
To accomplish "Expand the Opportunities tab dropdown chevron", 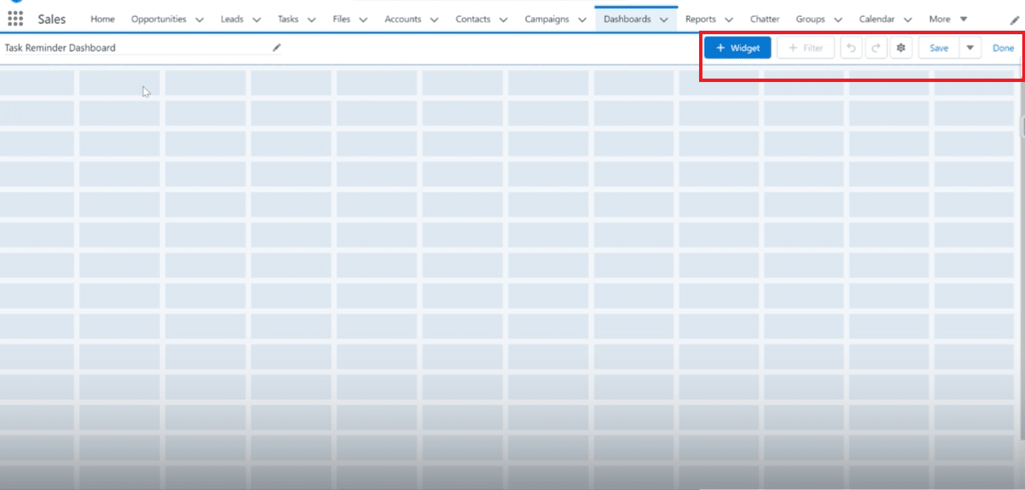I will pyautogui.click(x=200, y=20).
